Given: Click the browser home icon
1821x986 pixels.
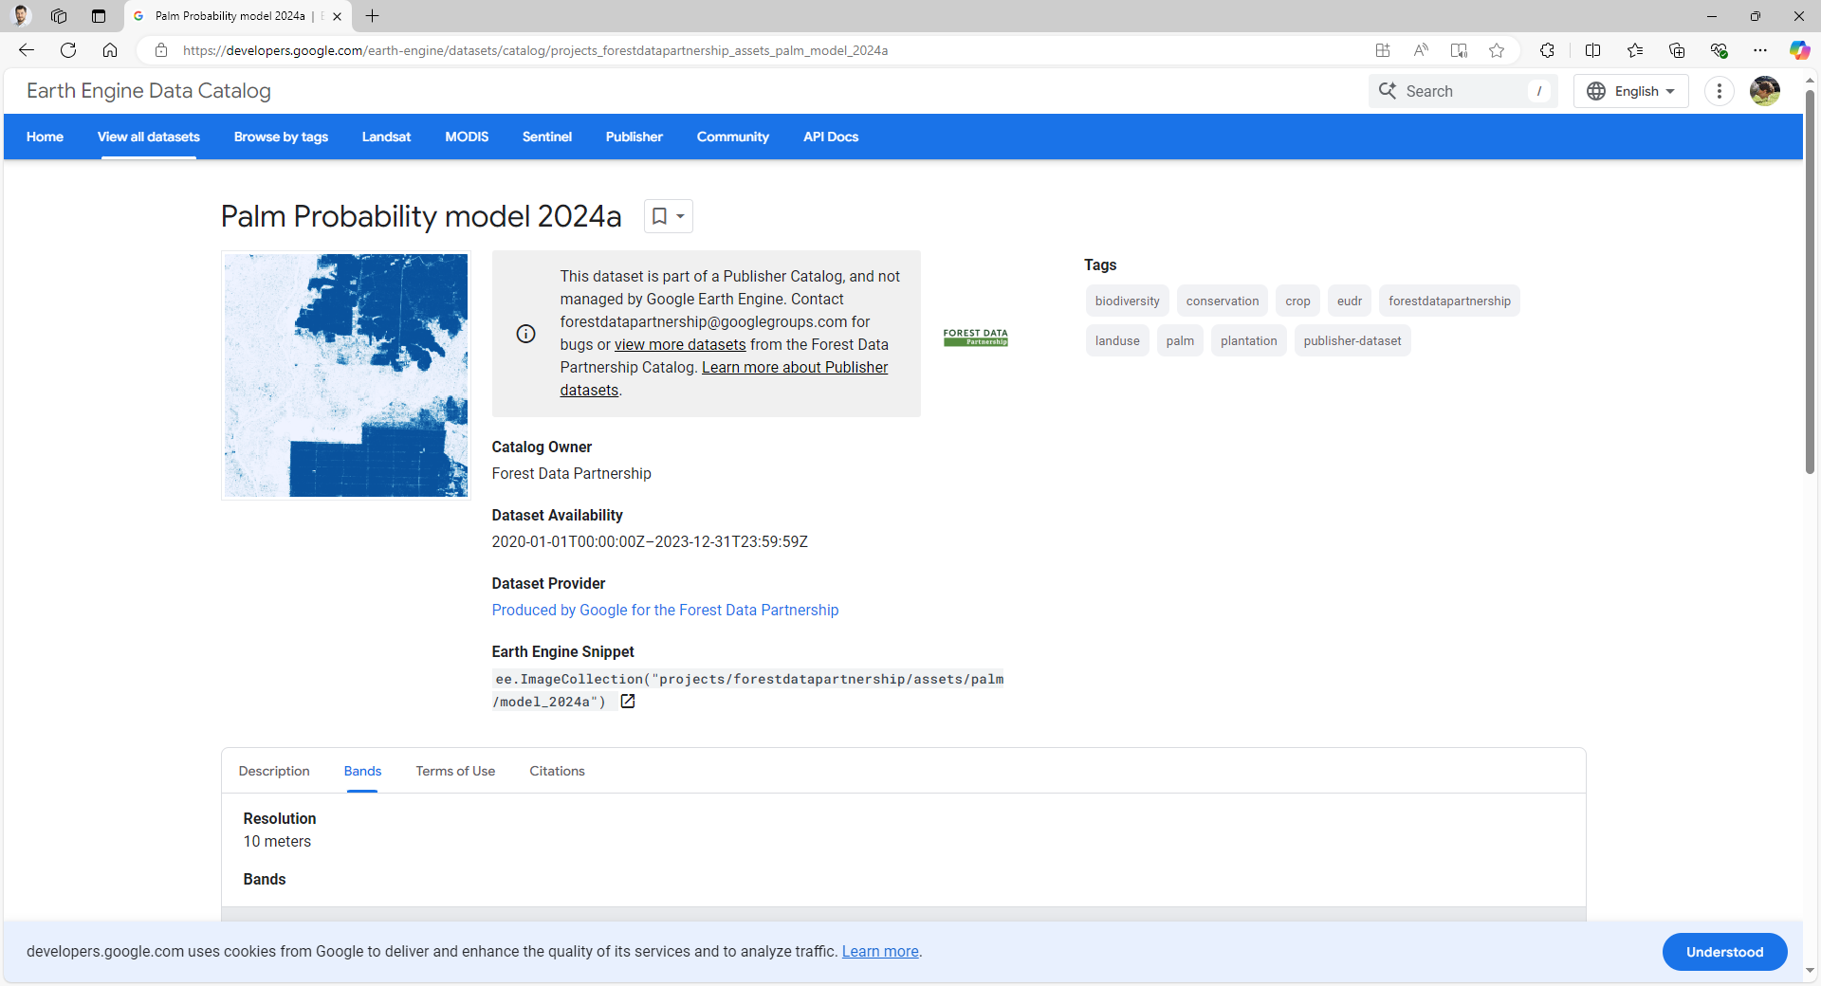Looking at the screenshot, I should coord(110,50).
